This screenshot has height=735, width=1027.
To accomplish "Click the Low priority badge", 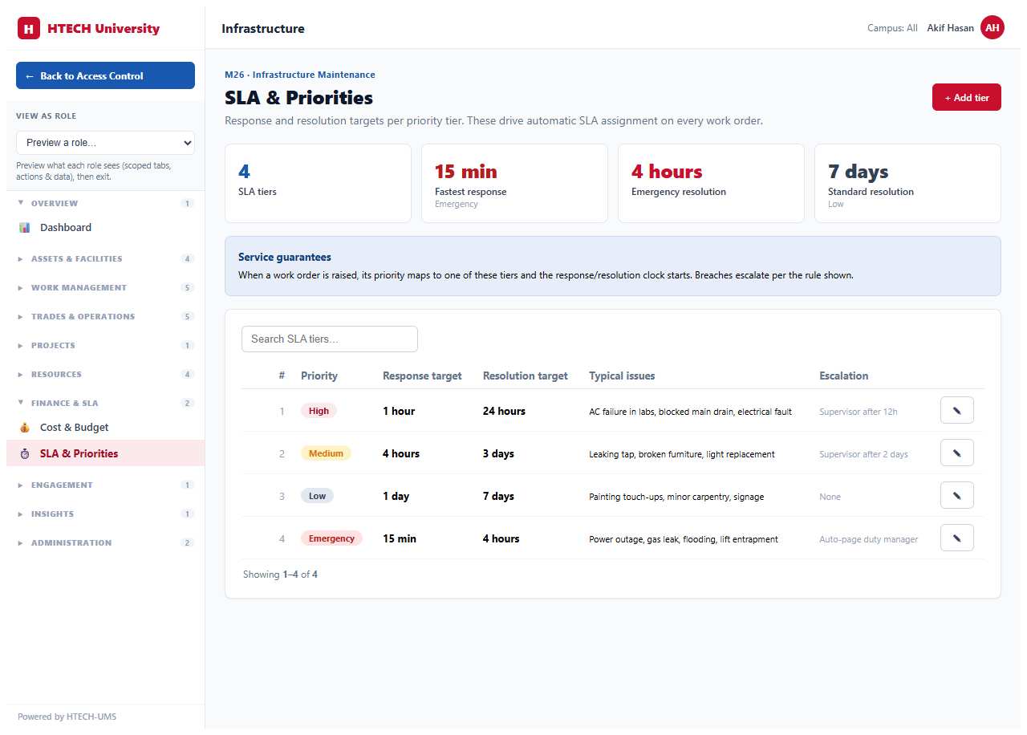I will pos(317,496).
